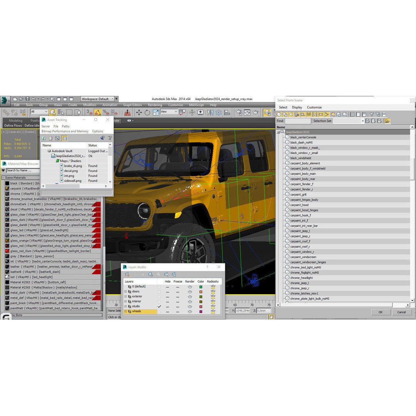Toggle Hide for the doors layer
Screen dimensions: 416x416
tap(168, 292)
